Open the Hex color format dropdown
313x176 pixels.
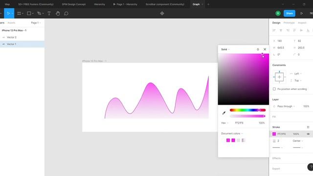225,123
